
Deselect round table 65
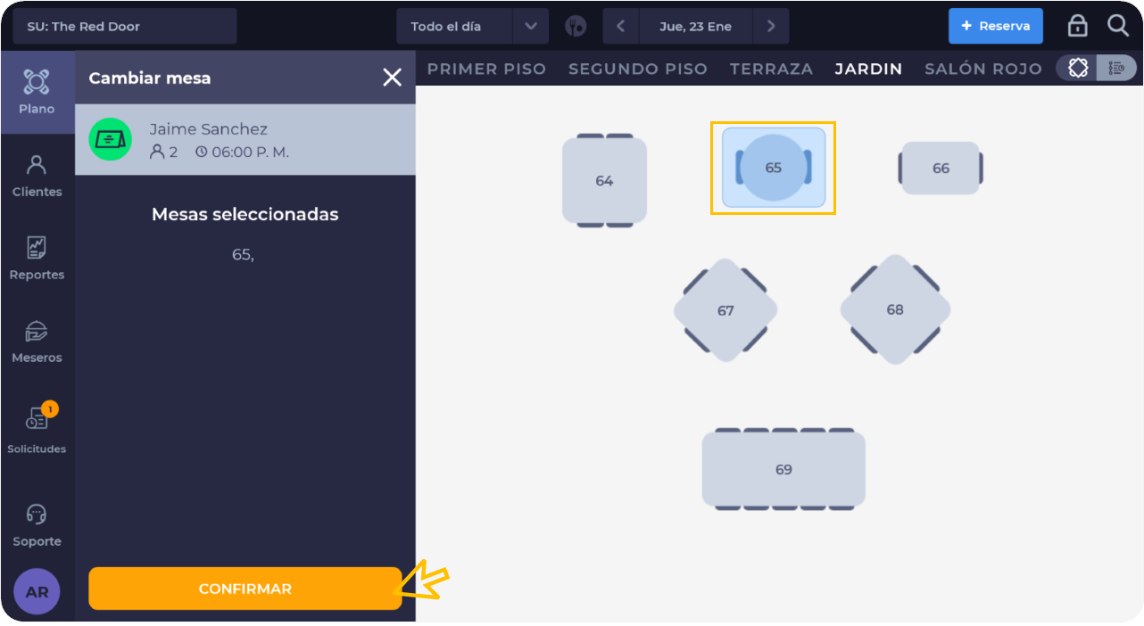773,168
